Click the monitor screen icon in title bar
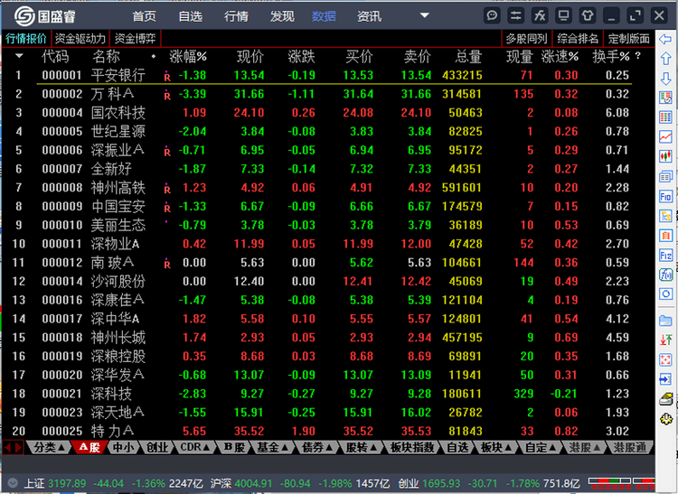Screen dimensions: 678x494 pos(563,16)
